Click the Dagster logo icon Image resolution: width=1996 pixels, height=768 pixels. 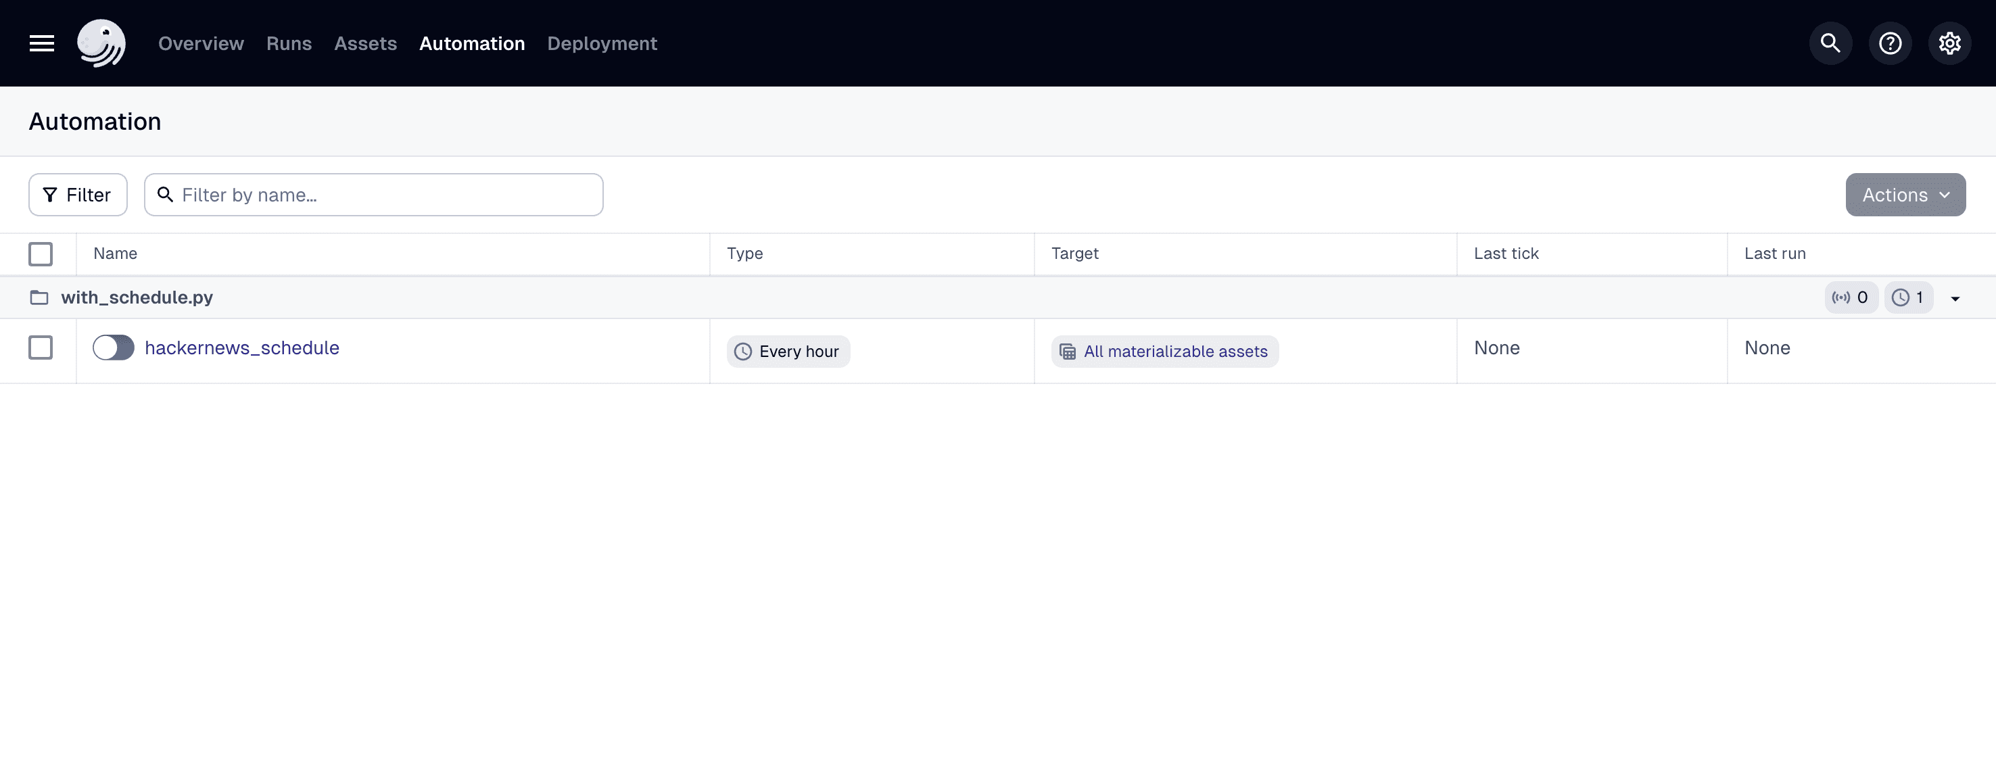[101, 42]
